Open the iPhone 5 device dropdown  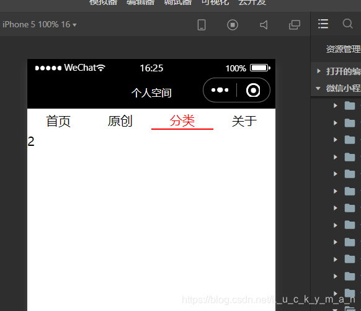(x=39, y=24)
